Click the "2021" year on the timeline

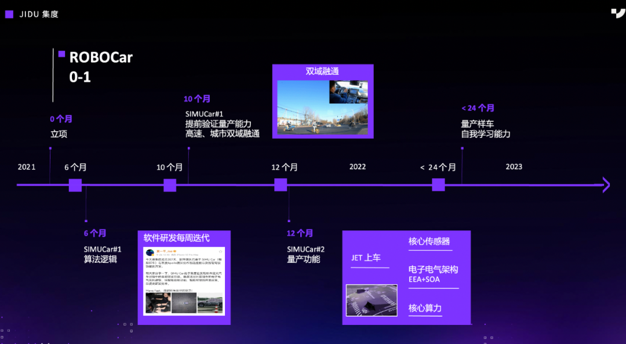pyautogui.click(x=27, y=167)
